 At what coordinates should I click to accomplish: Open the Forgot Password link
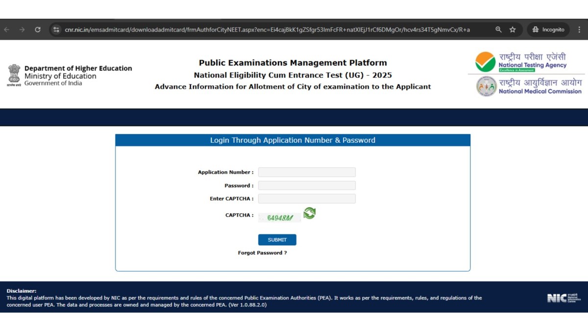click(x=263, y=253)
